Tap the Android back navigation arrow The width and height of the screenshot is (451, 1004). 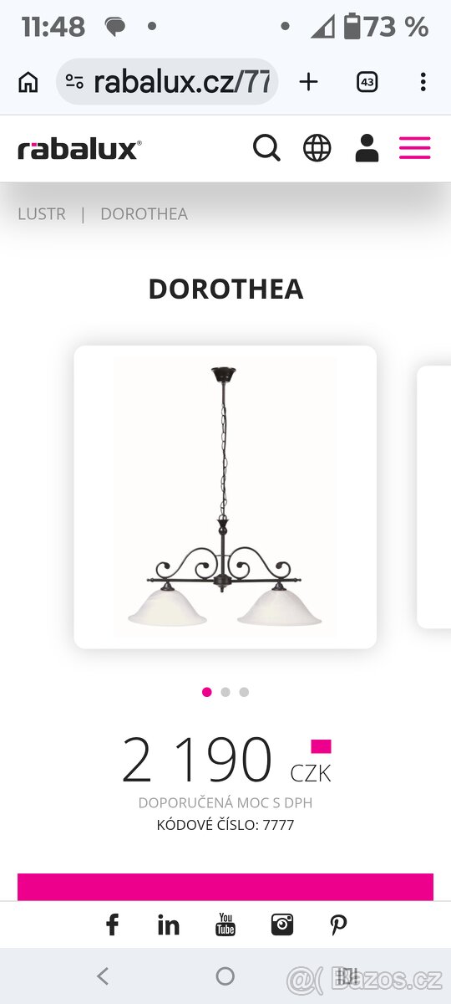click(x=103, y=976)
